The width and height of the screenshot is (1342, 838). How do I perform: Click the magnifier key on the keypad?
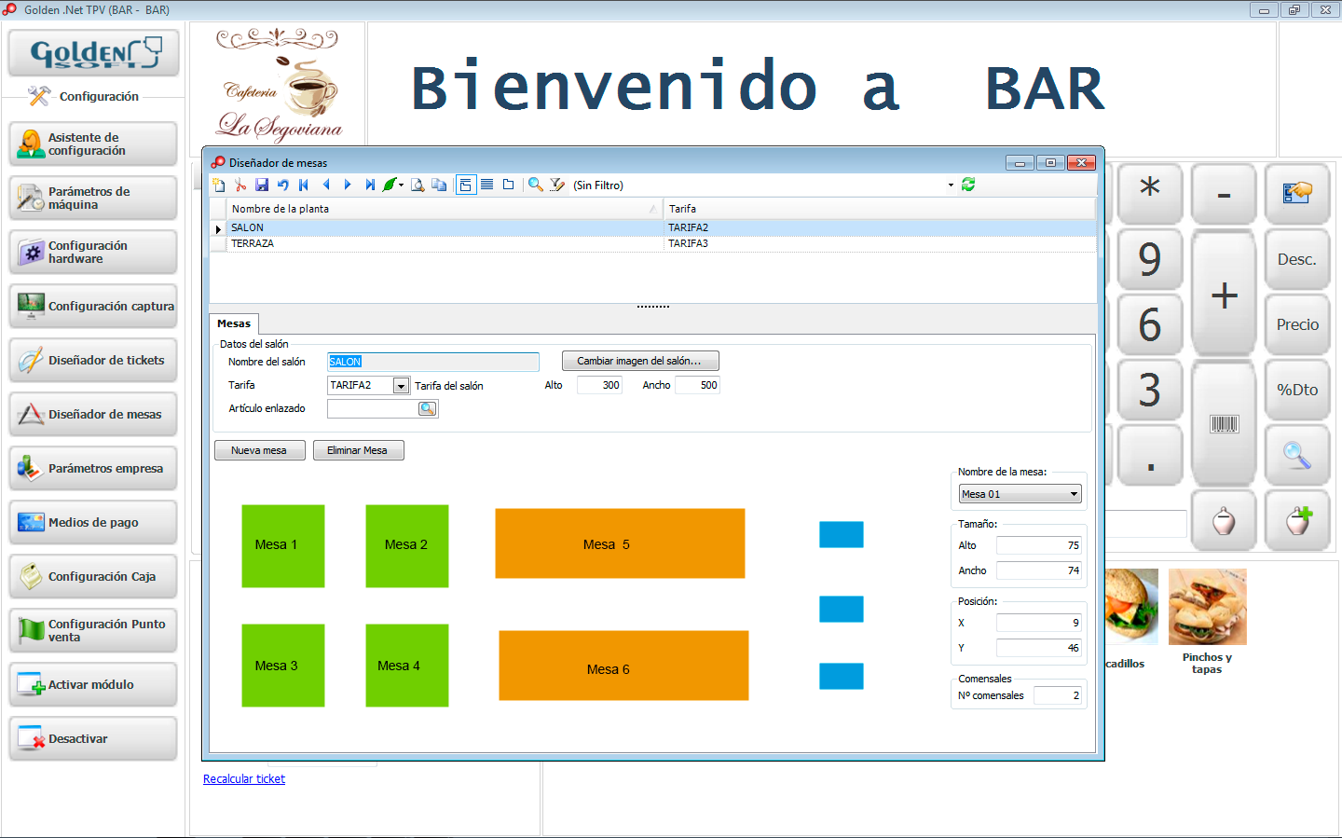point(1297,455)
